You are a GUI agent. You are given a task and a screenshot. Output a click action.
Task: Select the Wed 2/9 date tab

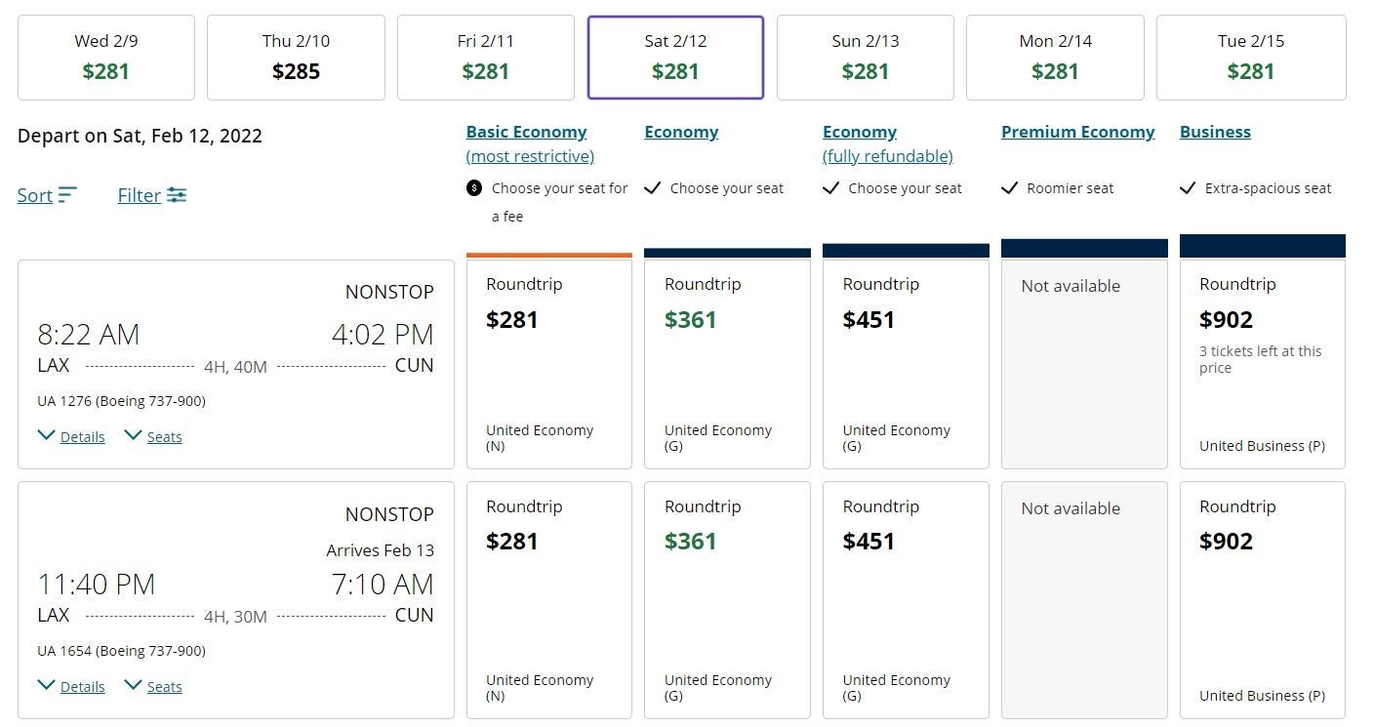coord(105,57)
